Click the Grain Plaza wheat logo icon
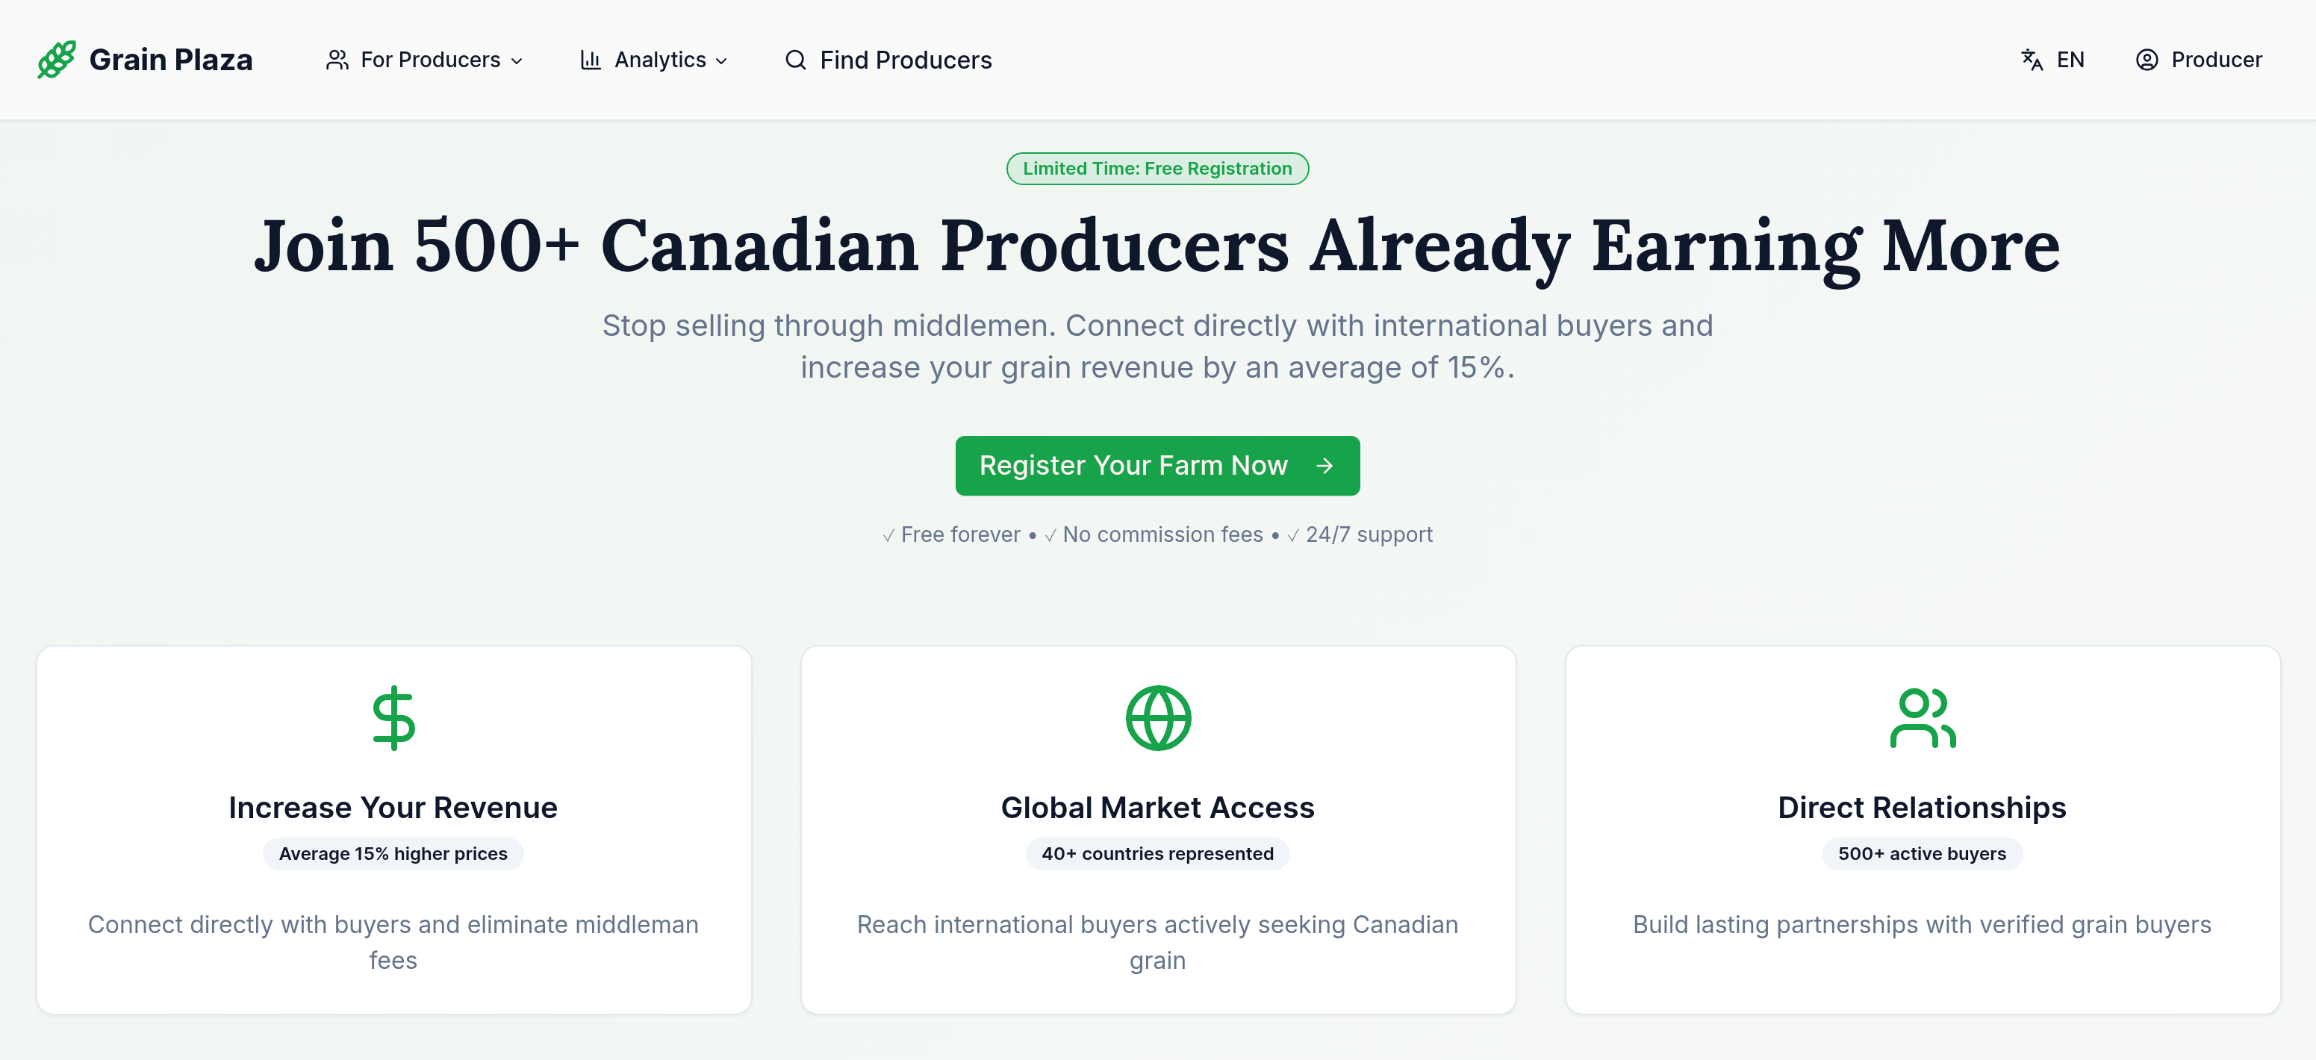2316x1060 pixels. click(57, 59)
